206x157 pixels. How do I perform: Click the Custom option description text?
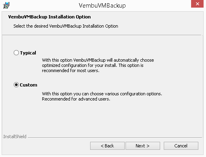[102, 97]
